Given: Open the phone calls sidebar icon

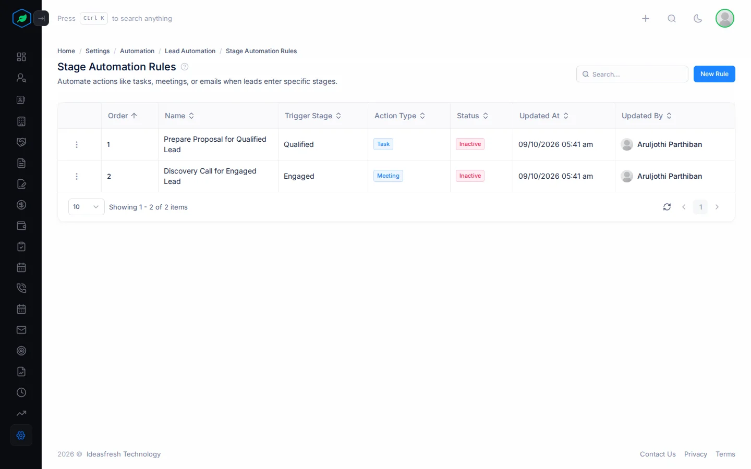Looking at the screenshot, I should 21,288.
